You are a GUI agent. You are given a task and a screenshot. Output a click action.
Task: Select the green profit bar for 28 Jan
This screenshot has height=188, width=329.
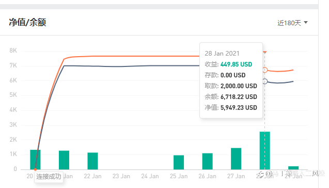pos(265,150)
